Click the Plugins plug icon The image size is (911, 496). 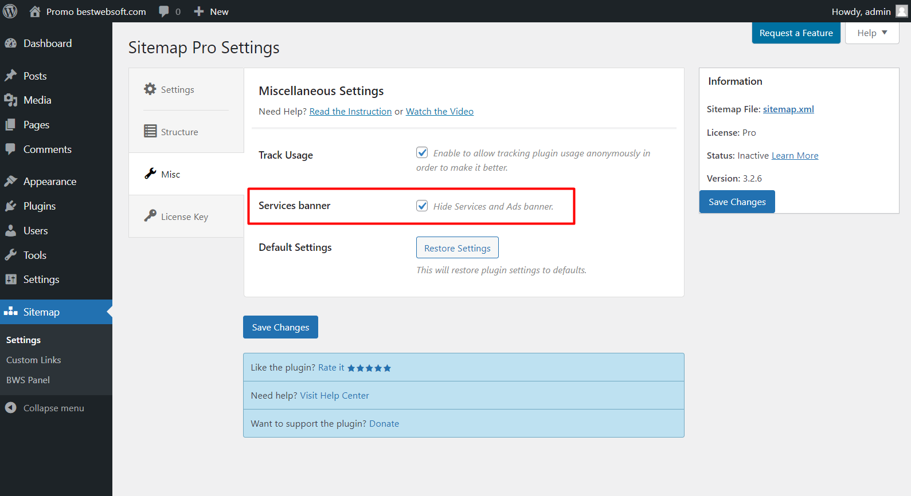point(11,206)
